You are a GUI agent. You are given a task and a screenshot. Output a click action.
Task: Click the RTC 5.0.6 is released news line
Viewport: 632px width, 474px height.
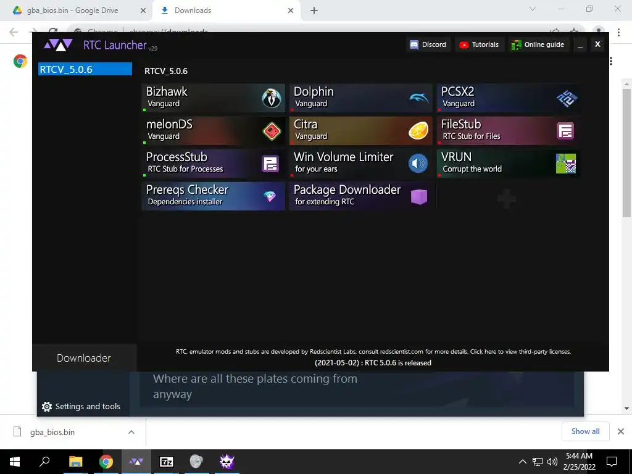point(373,363)
